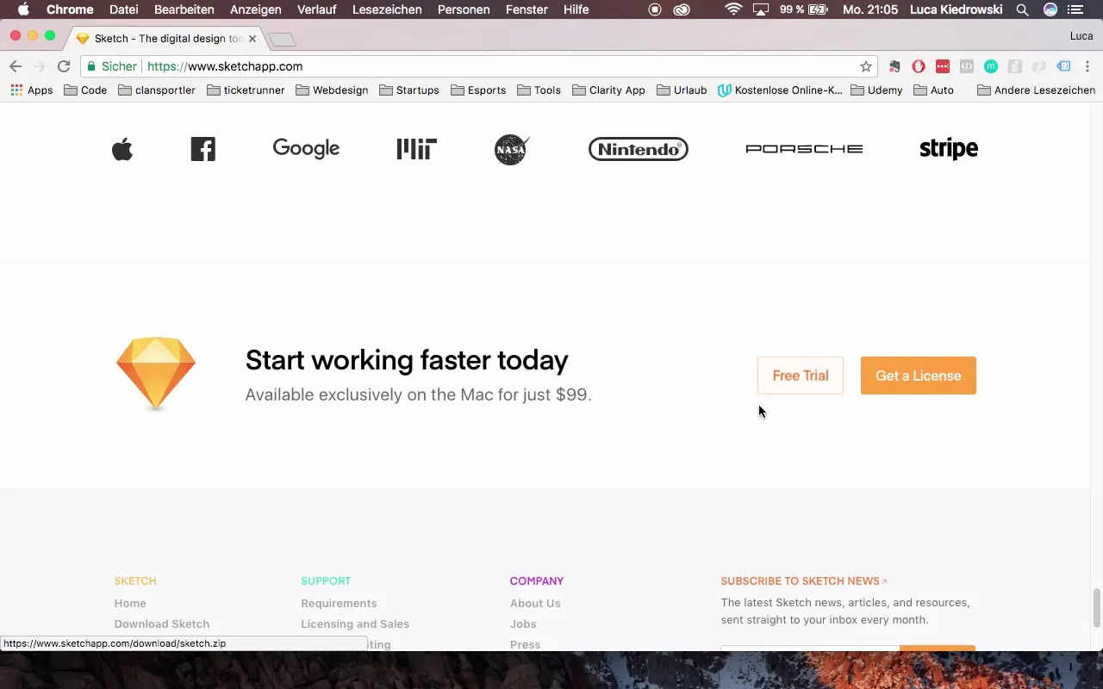Close the Sketch browser tab
This screenshot has height=689, width=1103.
click(252, 39)
